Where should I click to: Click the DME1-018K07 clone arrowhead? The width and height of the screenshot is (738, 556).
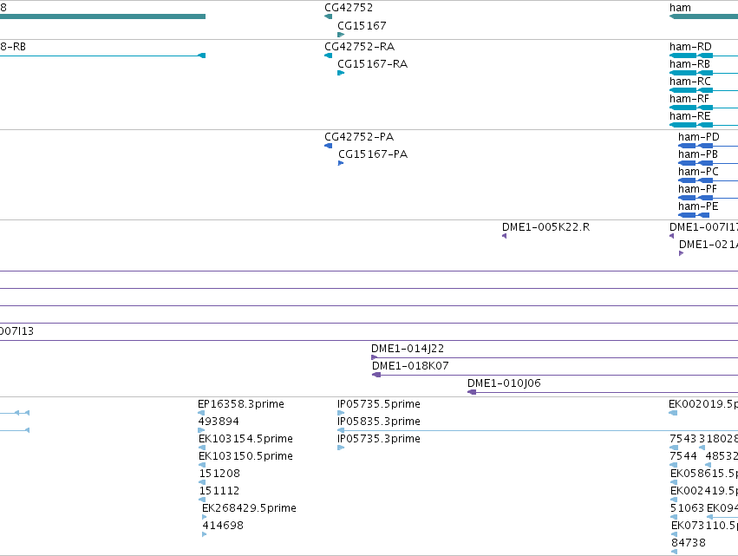pos(376,375)
